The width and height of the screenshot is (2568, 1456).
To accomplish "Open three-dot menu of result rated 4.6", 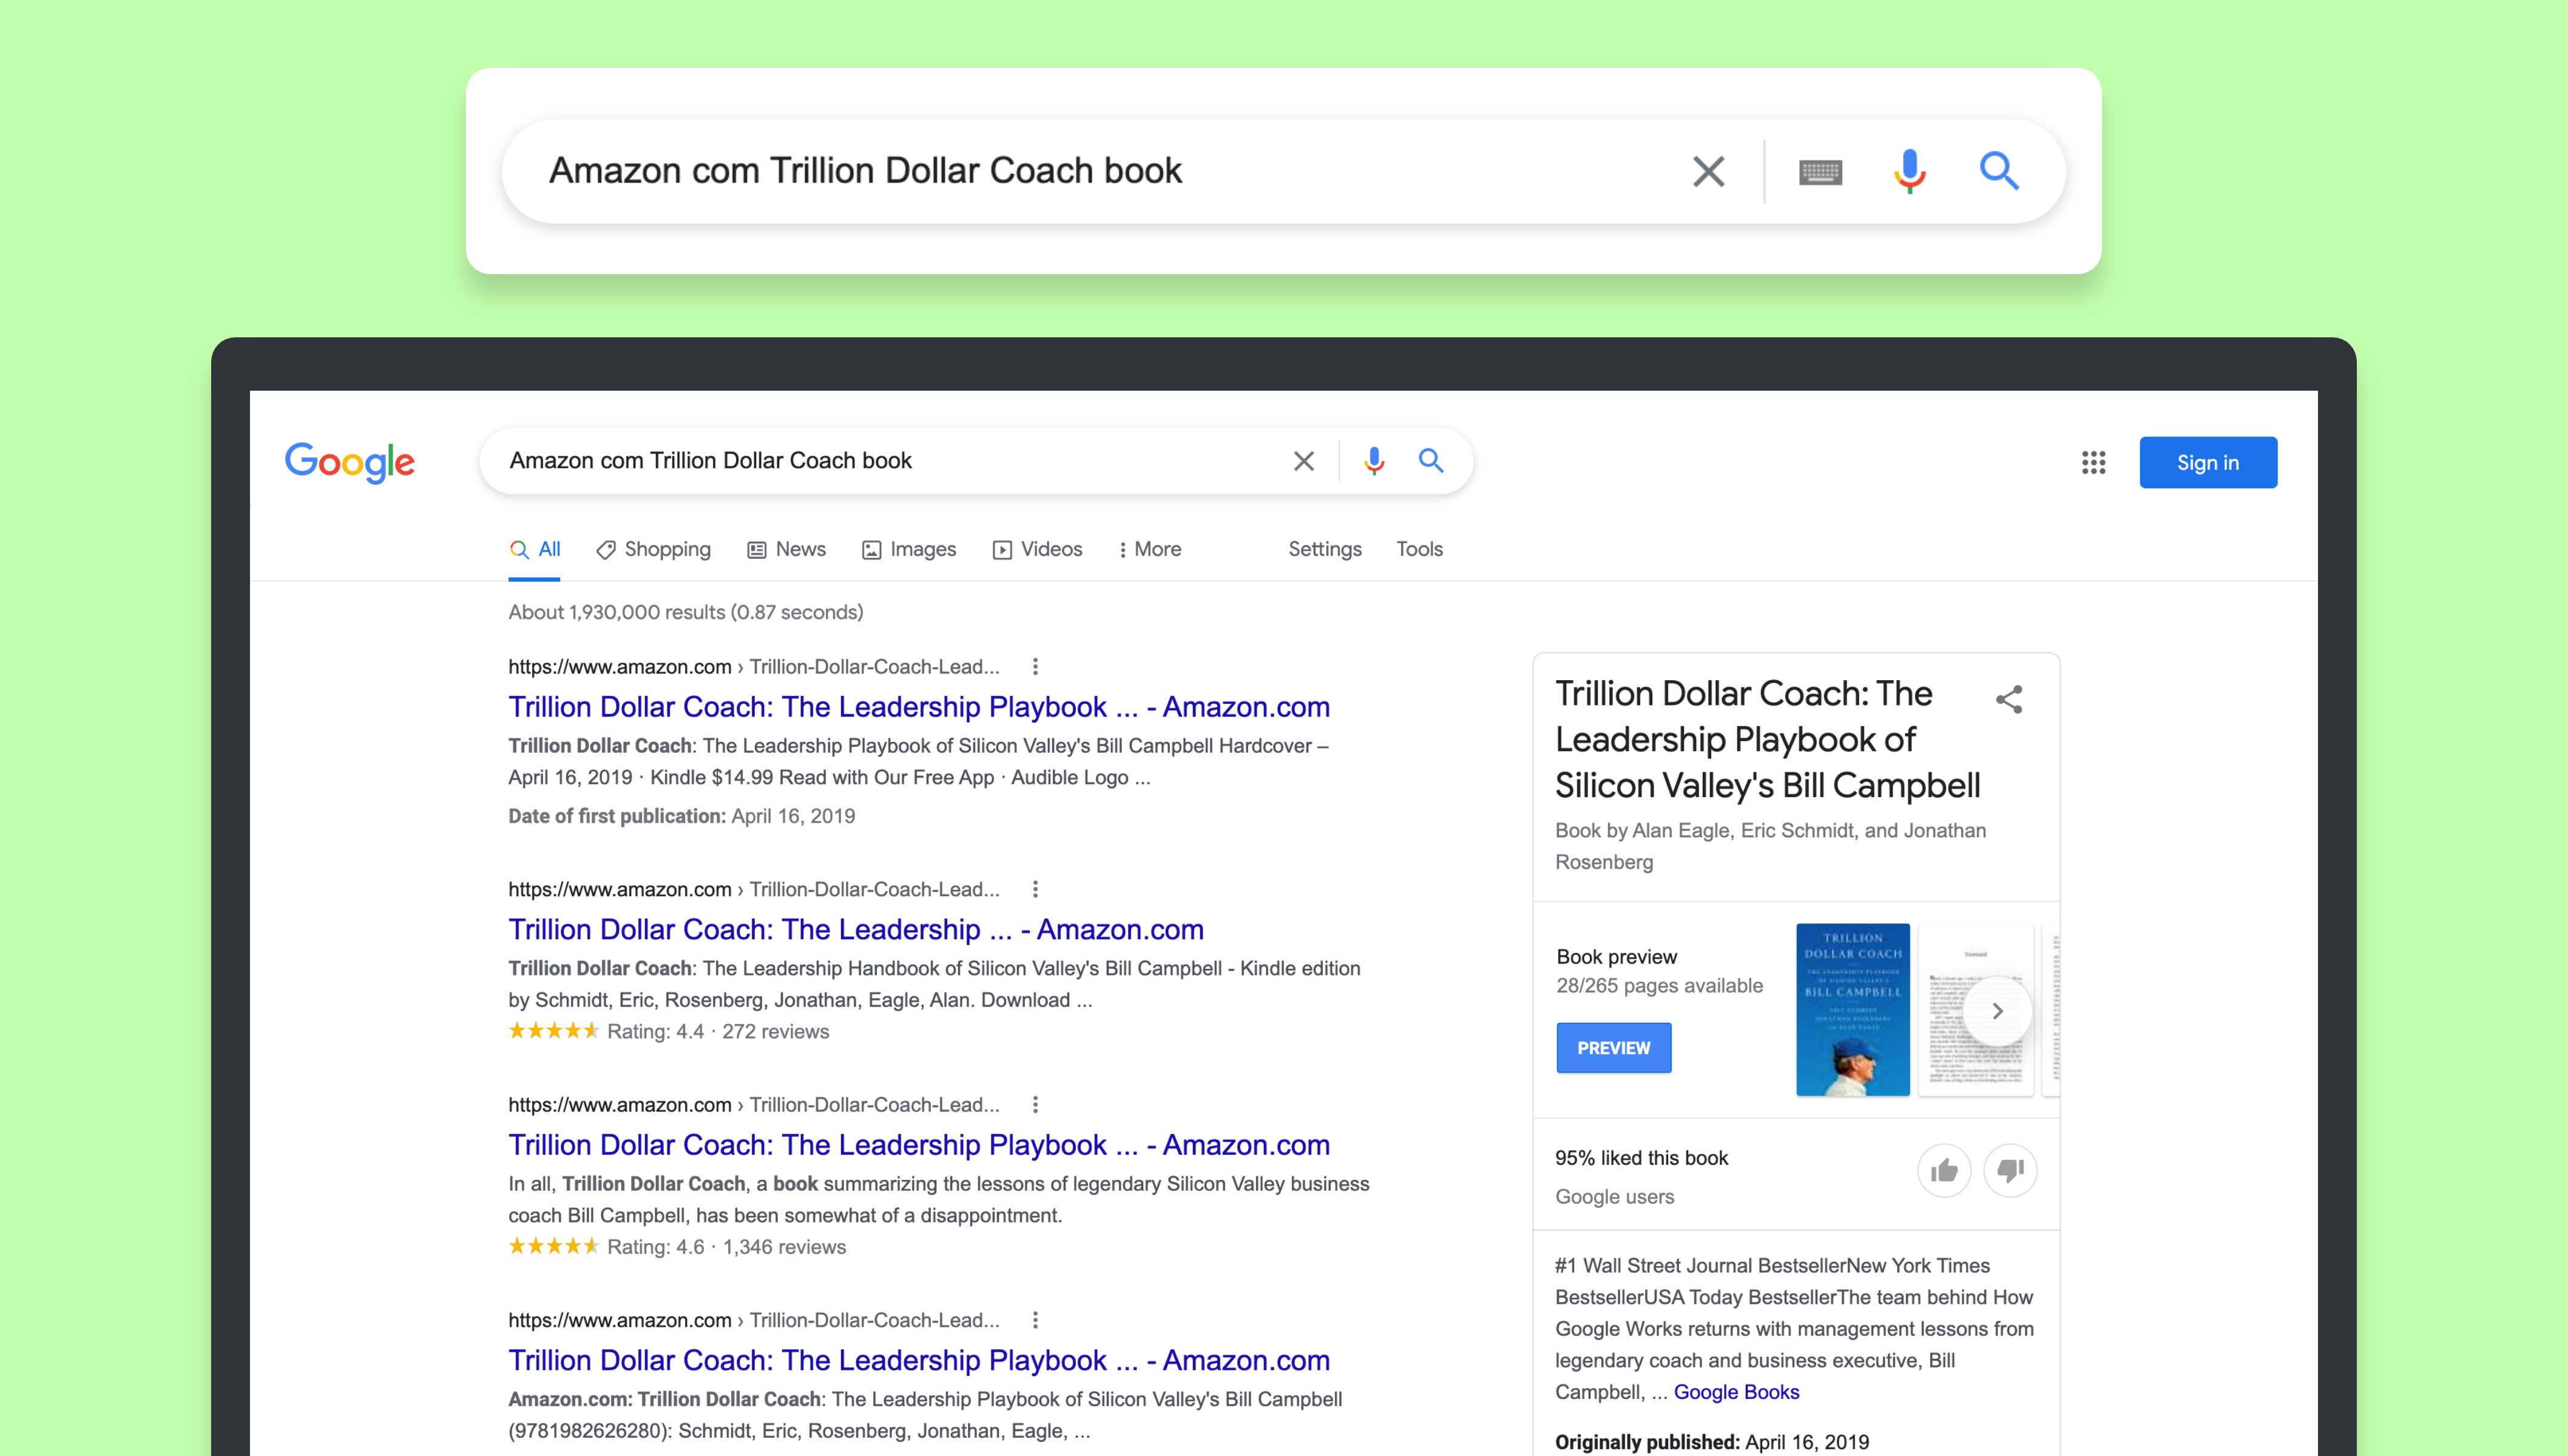I will 1035,1104.
